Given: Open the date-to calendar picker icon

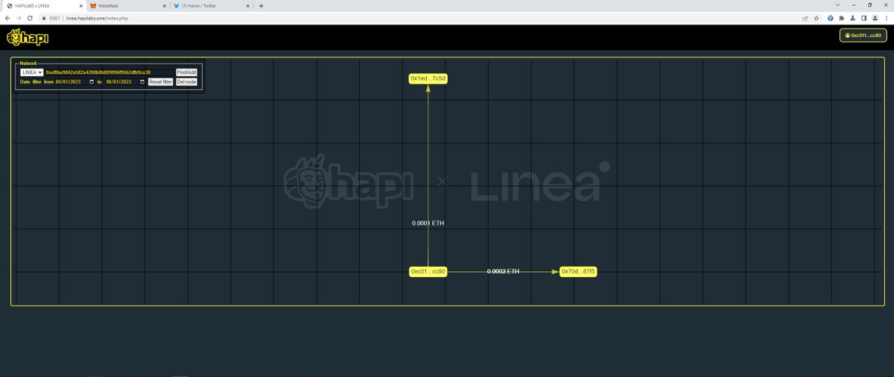Looking at the screenshot, I should point(142,82).
